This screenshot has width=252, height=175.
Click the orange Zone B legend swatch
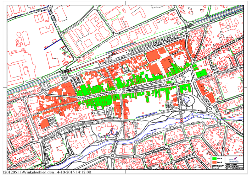[x=215, y=162]
